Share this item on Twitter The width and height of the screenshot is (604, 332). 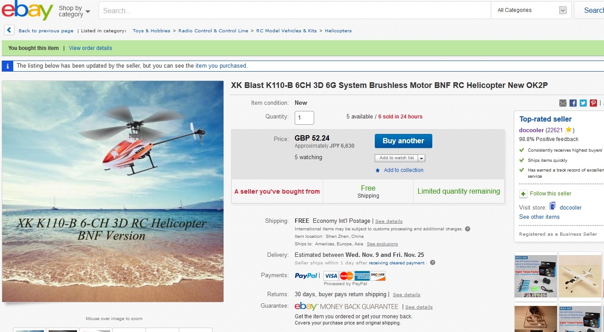pos(583,103)
